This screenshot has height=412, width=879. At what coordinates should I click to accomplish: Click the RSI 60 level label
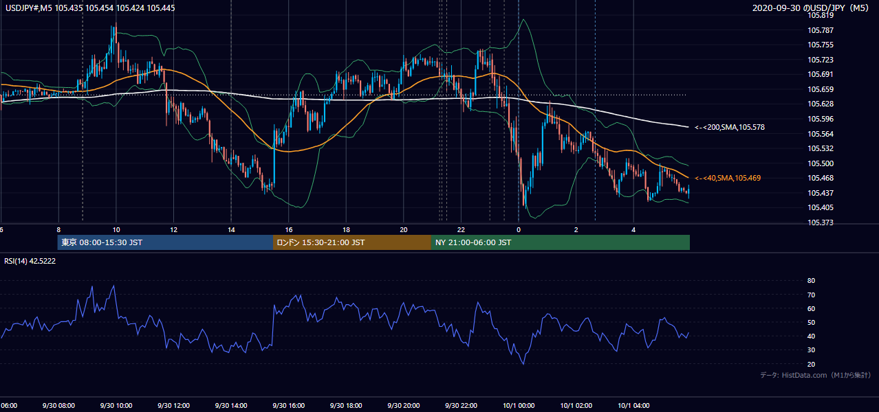click(x=811, y=309)
